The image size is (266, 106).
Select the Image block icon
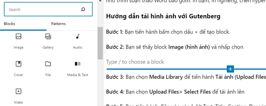tap(18, 36)
